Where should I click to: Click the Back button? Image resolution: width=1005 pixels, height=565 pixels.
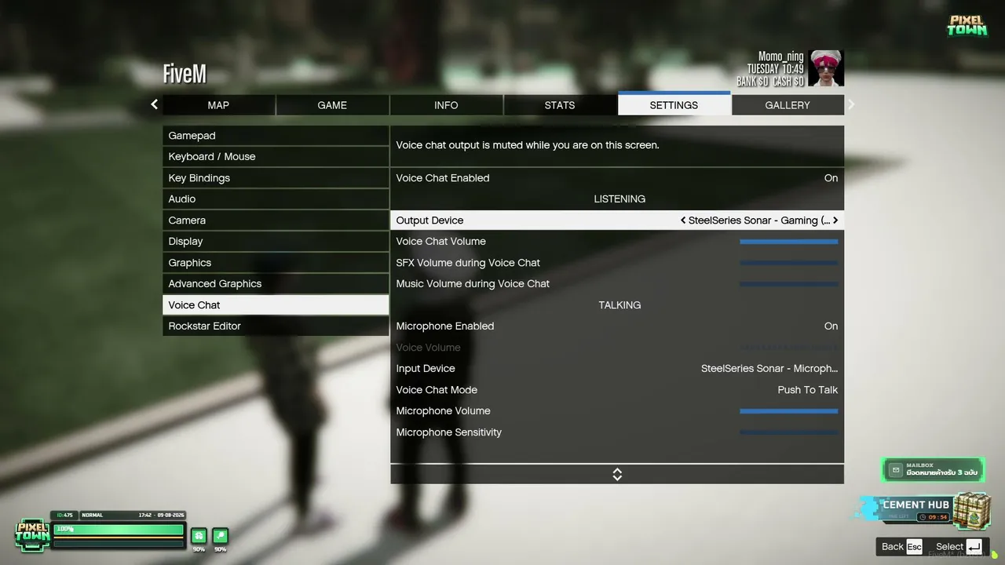pyautogui.click(x=901, y=547)
